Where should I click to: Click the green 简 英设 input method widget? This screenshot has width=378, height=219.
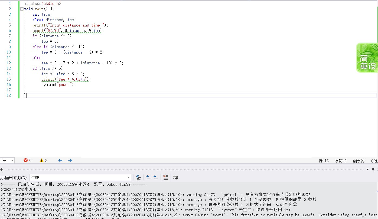367,58
